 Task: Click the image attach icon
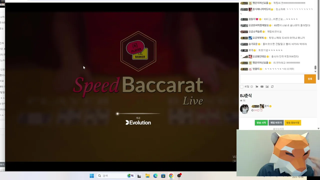267,86
